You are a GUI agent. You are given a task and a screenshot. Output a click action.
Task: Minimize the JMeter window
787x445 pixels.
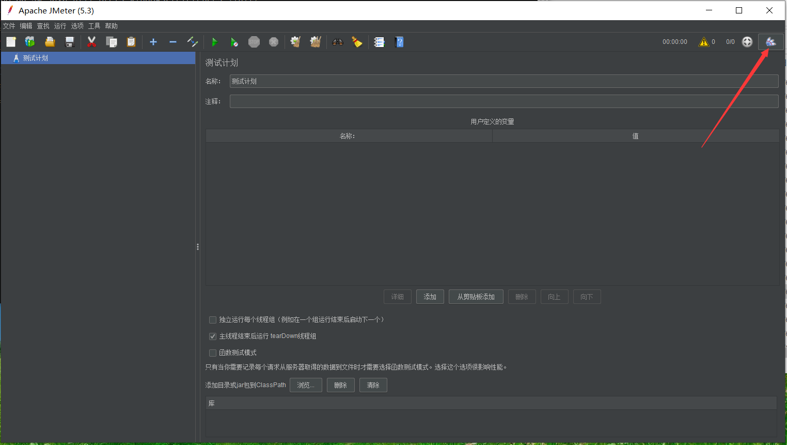point(709,10)
